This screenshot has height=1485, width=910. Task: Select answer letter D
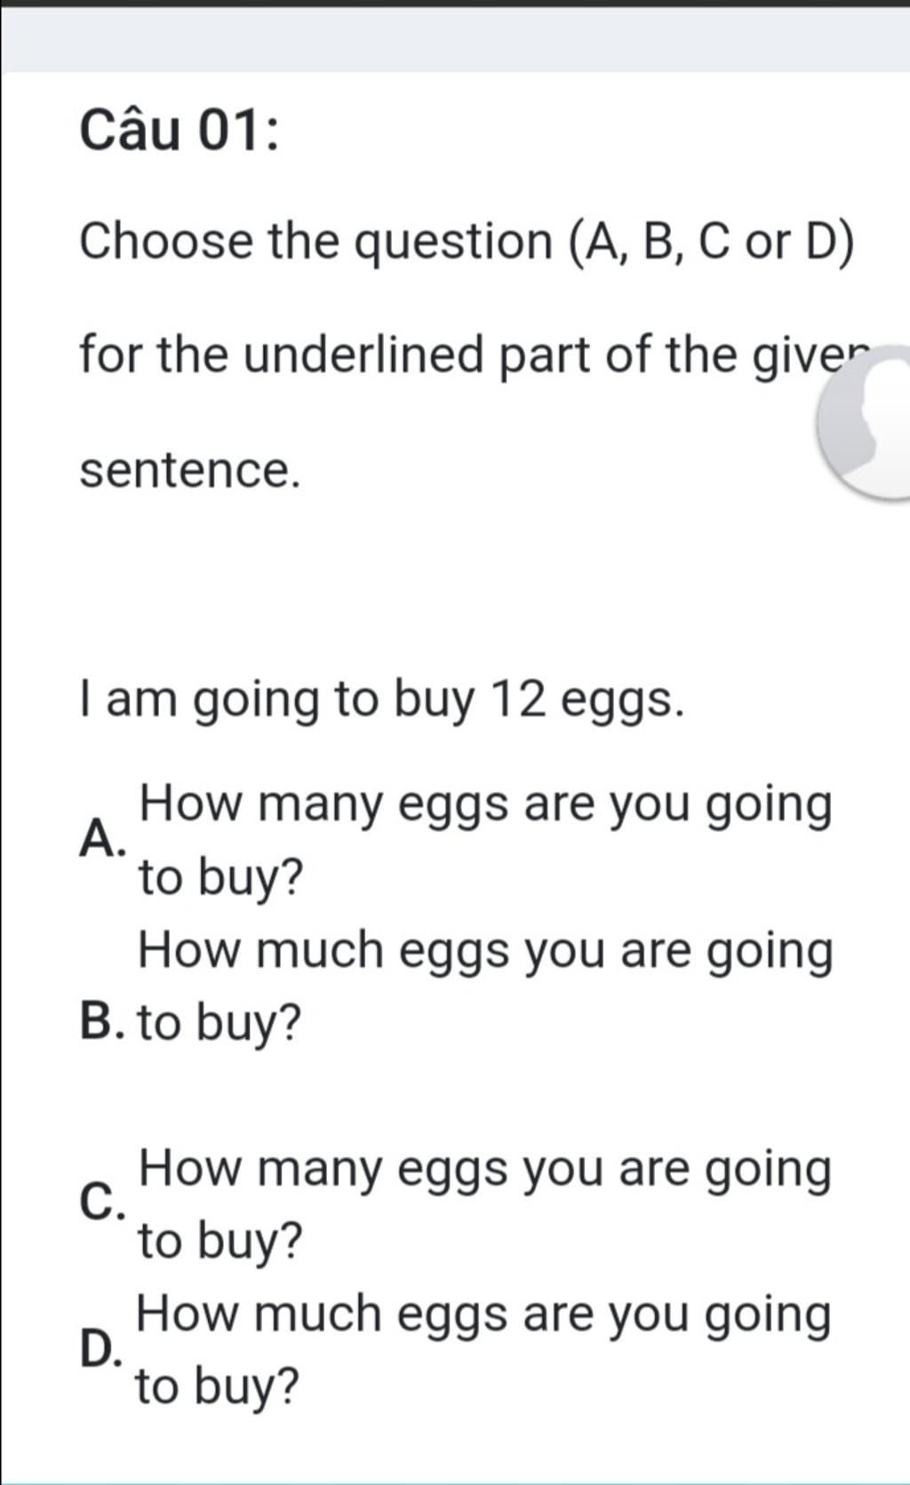pos(100,1351)
